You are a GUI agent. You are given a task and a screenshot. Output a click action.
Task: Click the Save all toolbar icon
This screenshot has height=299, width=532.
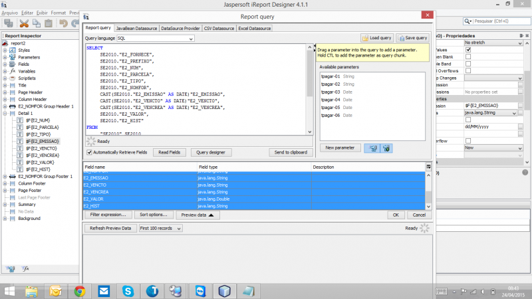click(8, 23)
